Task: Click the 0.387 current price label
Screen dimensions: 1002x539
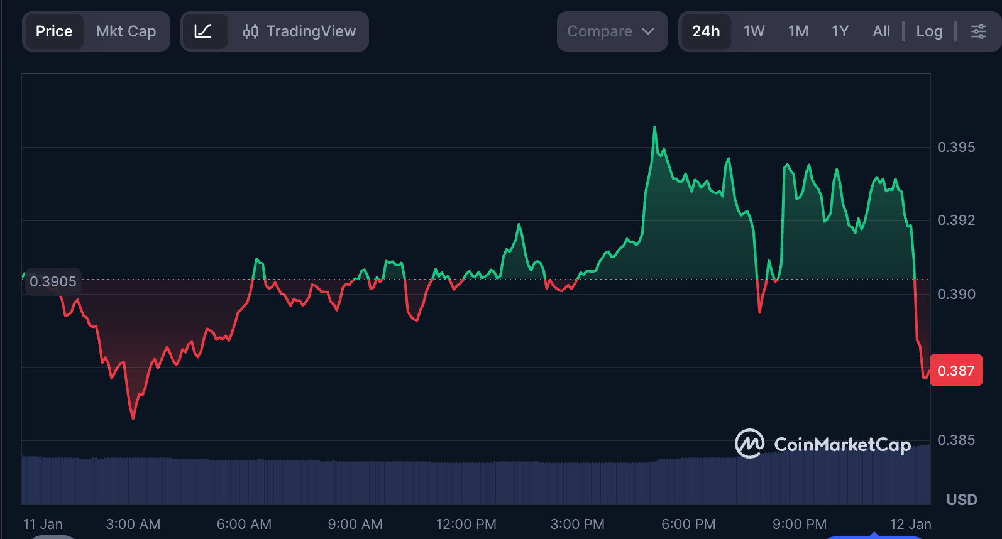Action: 955,371
